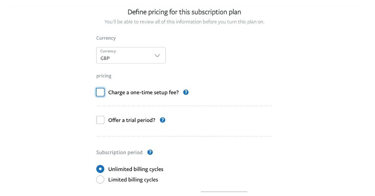Click Subscription period help question mark

coord(150,152)
